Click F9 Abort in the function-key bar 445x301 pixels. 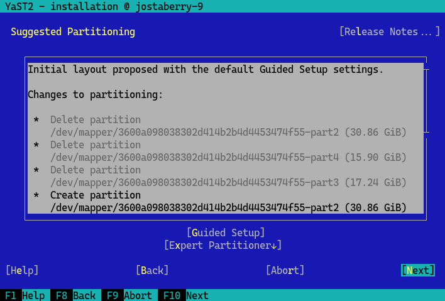tap(128, 295)
